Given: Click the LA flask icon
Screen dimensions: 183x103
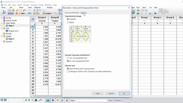Looking at the screenshot, I should 150,13.
